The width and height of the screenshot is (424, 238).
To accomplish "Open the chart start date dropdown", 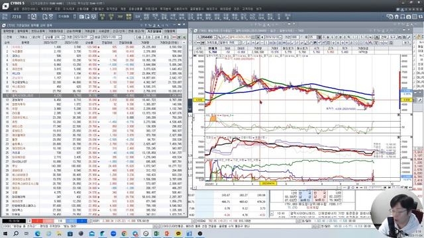I will coord(280,37).
